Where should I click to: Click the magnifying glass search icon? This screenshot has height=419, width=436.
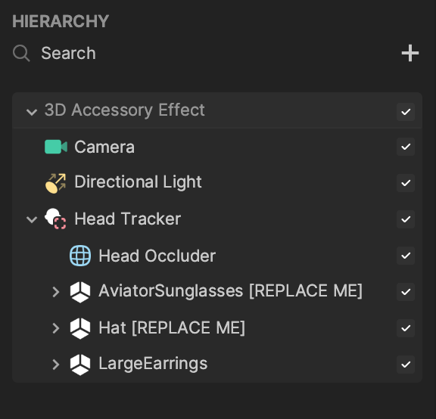point(21,53)
